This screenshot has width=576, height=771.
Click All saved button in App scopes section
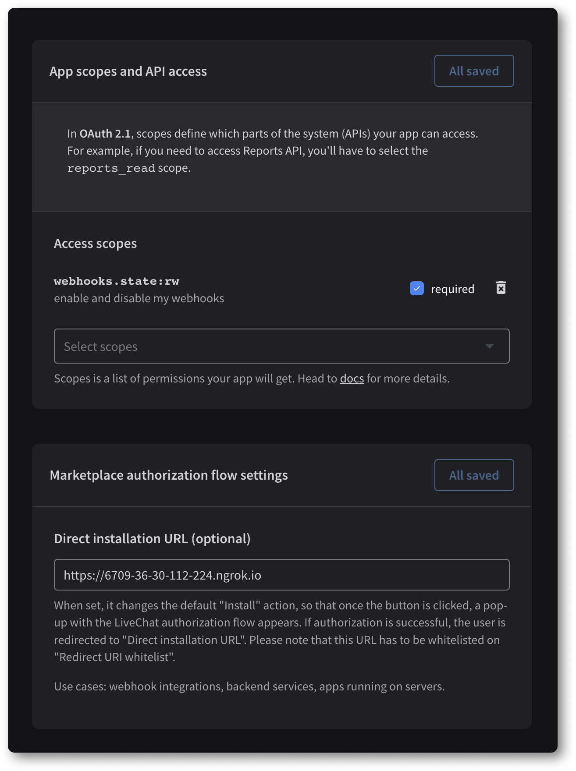tap(474, 71)
